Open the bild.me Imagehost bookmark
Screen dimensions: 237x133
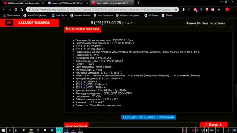coord(128,16)
